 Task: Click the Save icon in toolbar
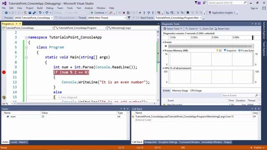[x=30, y=13]
